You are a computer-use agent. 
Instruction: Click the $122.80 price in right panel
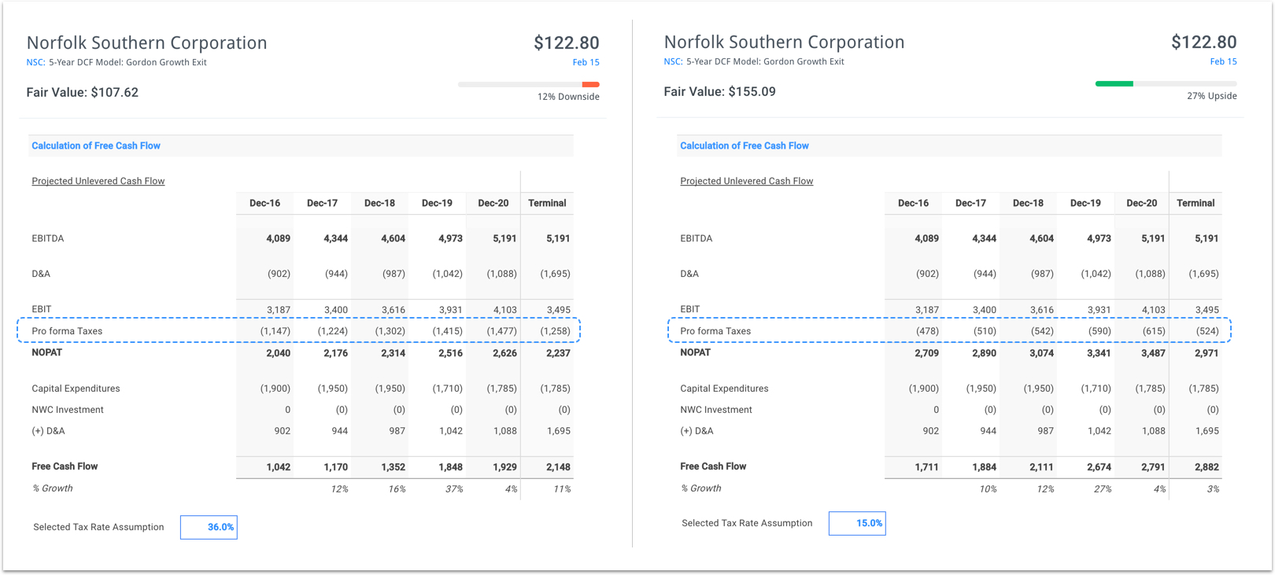(1204, 42)
